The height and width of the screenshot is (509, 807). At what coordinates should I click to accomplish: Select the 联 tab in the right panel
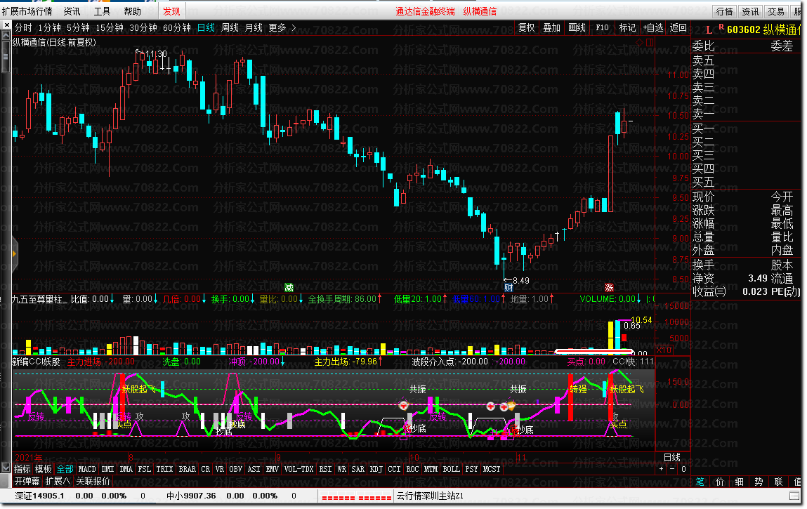coord(778,482)
